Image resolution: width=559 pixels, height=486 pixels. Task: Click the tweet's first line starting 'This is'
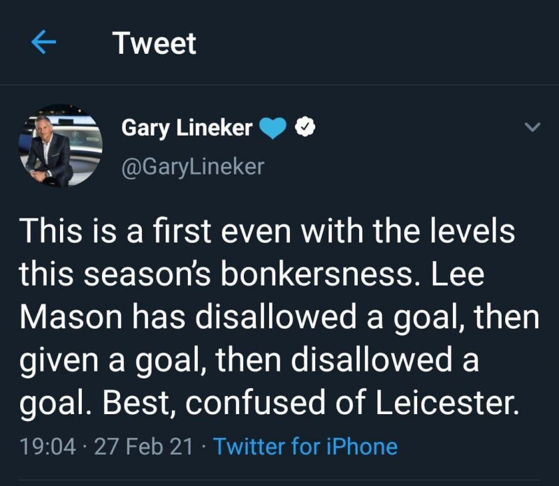[266, 232]
